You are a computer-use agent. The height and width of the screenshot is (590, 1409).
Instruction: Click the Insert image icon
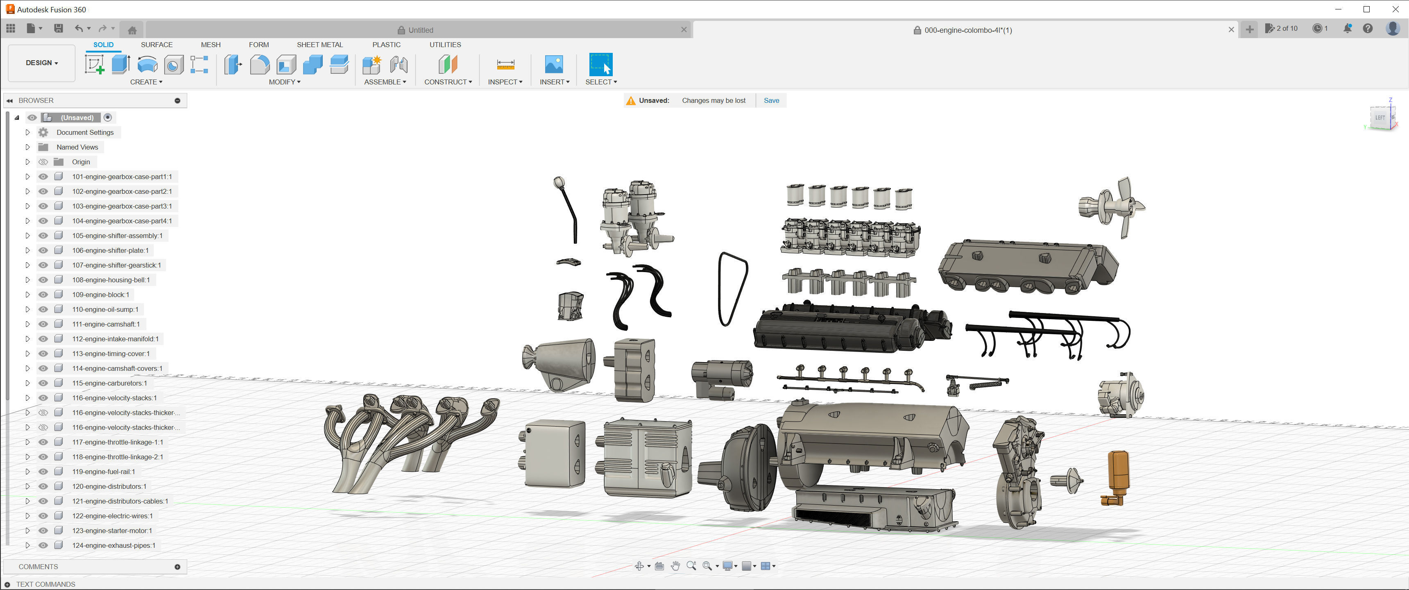[x=553, y=65]
